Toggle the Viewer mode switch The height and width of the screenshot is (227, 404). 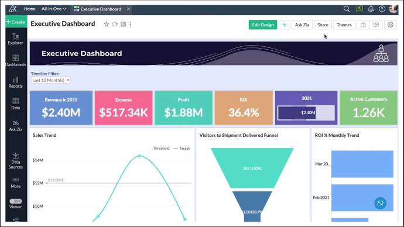(16, 201)
